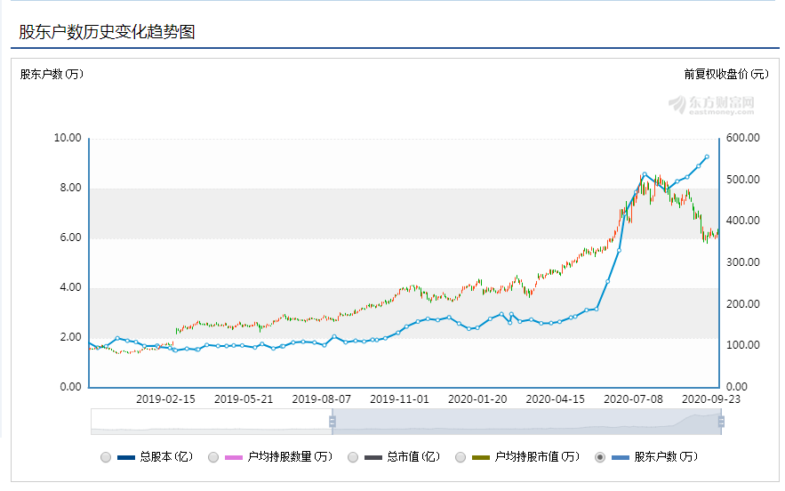785x491 pixels.
Task: Click the last data point on the blue line
Action: coord(707,157)
